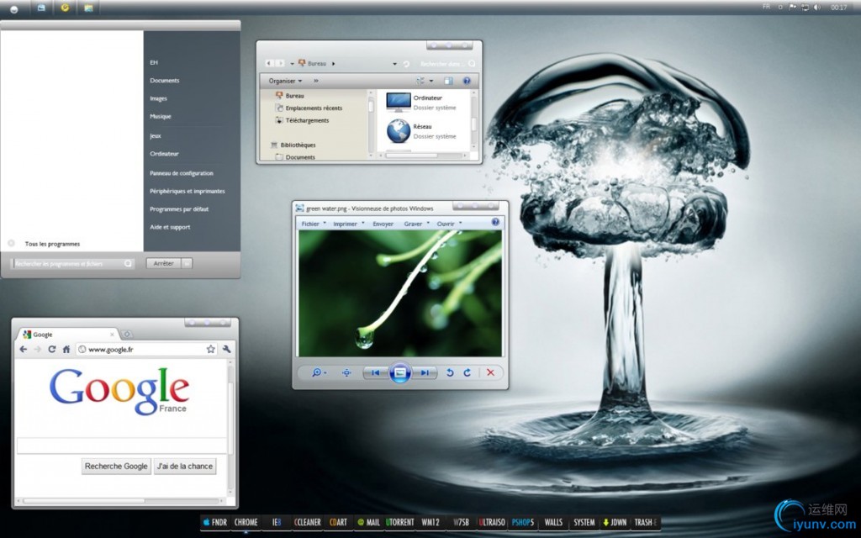This screenshot has height=538, width=861.
Task: Open the Organiser dropdown menu
Action: coord(285,81)
